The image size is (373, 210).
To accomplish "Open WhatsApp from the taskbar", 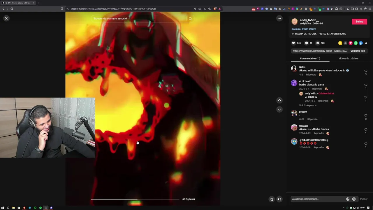I will point(35,208).
